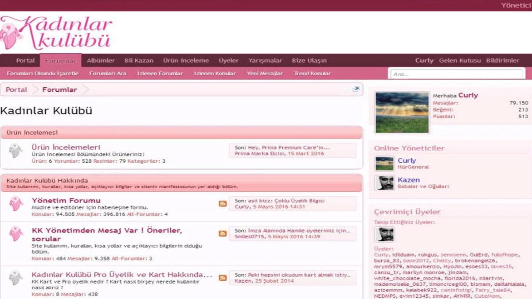Click Kazen's avatar in Online Yöneticiler
This screenshot has height=299, width=532.
click(384, 183)
